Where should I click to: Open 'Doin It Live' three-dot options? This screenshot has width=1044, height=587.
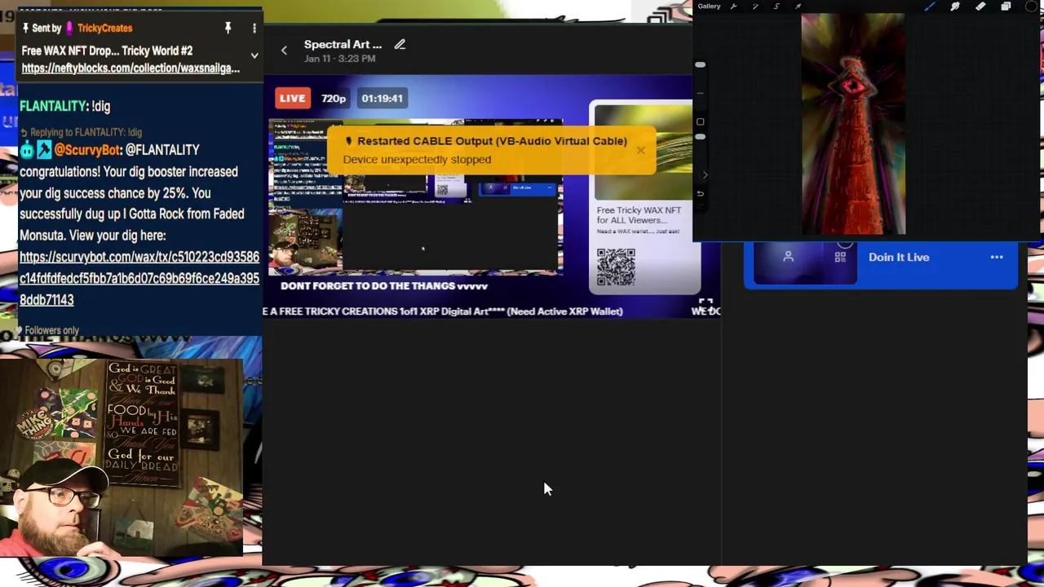coord(997,258)
